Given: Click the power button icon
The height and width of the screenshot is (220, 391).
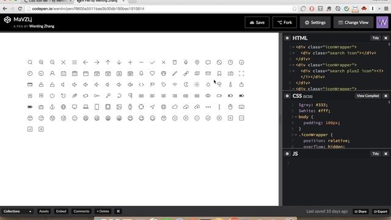Looking at the screenshot, I should point(52,96).
